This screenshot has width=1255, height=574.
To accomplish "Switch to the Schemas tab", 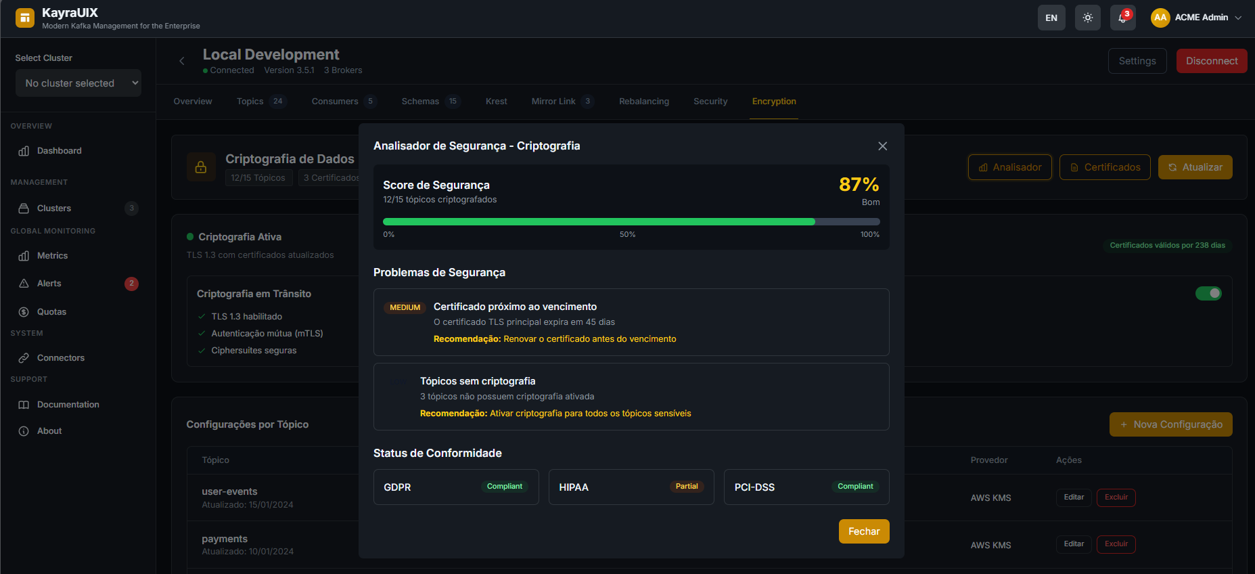I will pos(430,102).
